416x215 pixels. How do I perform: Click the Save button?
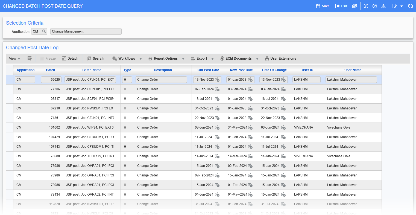pyautogui.click(x=322, y=6)
